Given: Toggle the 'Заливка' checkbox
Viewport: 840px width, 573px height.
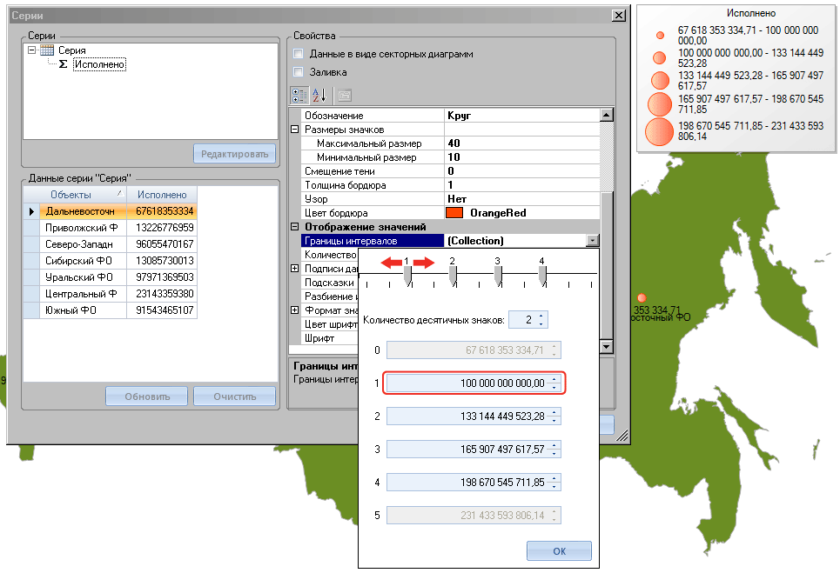Looking at the screenshot, I should [x=299, y=71].
